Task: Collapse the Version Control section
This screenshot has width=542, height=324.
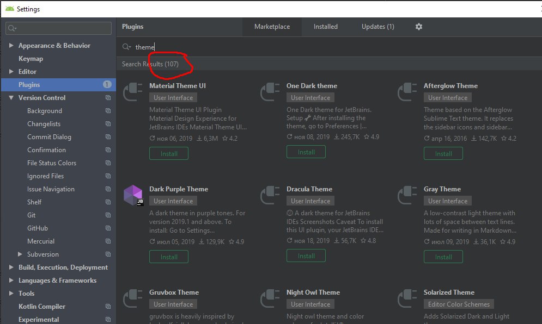Action: pos(11,98)
